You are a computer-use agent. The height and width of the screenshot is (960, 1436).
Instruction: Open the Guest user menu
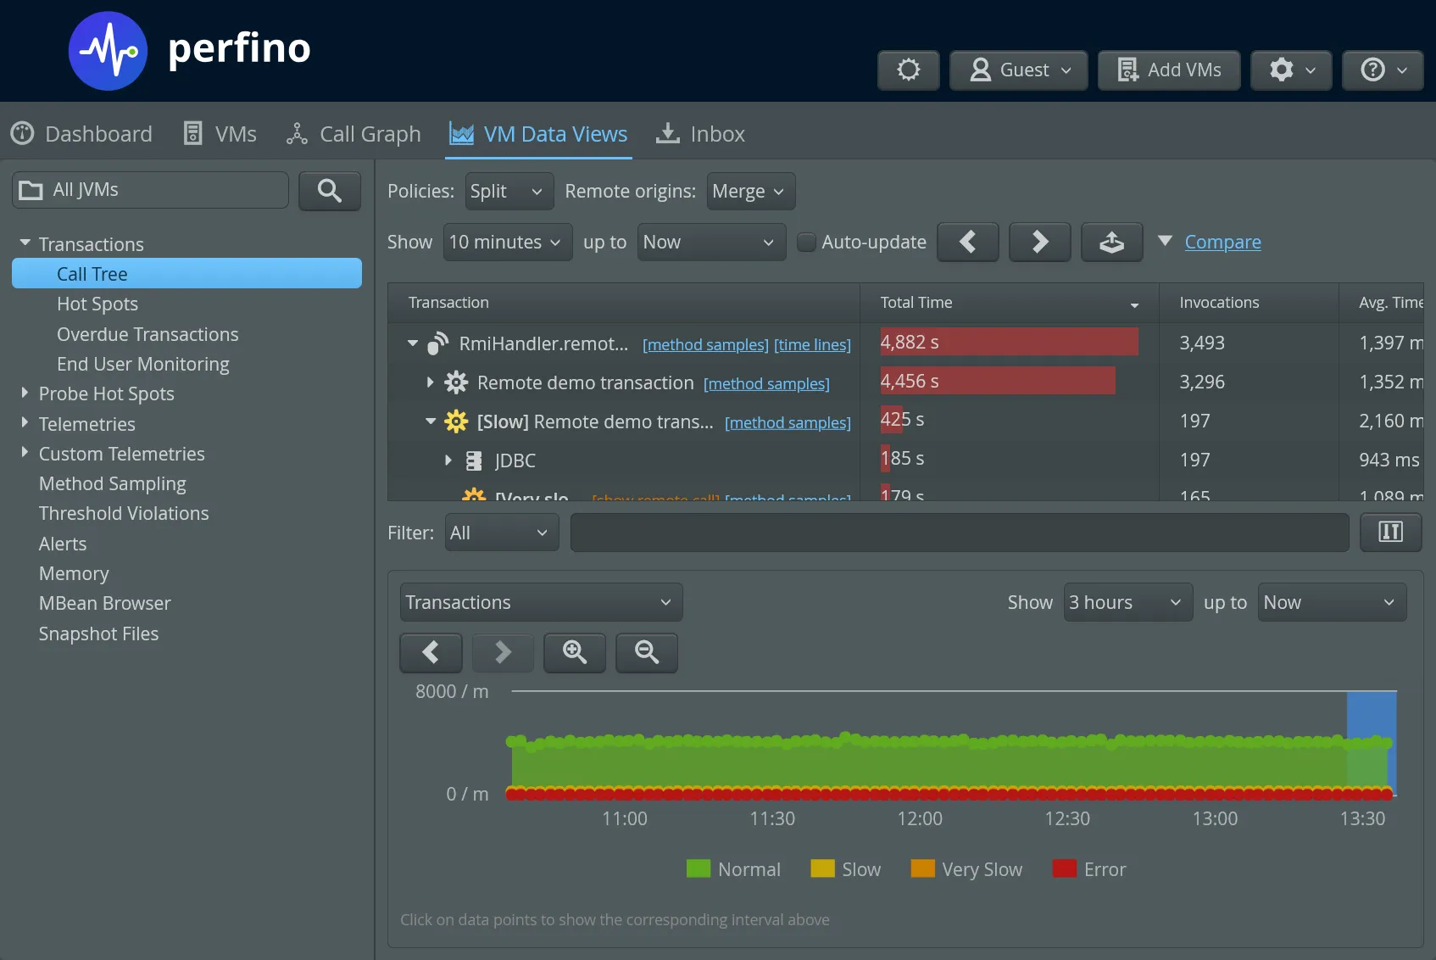1017,70
